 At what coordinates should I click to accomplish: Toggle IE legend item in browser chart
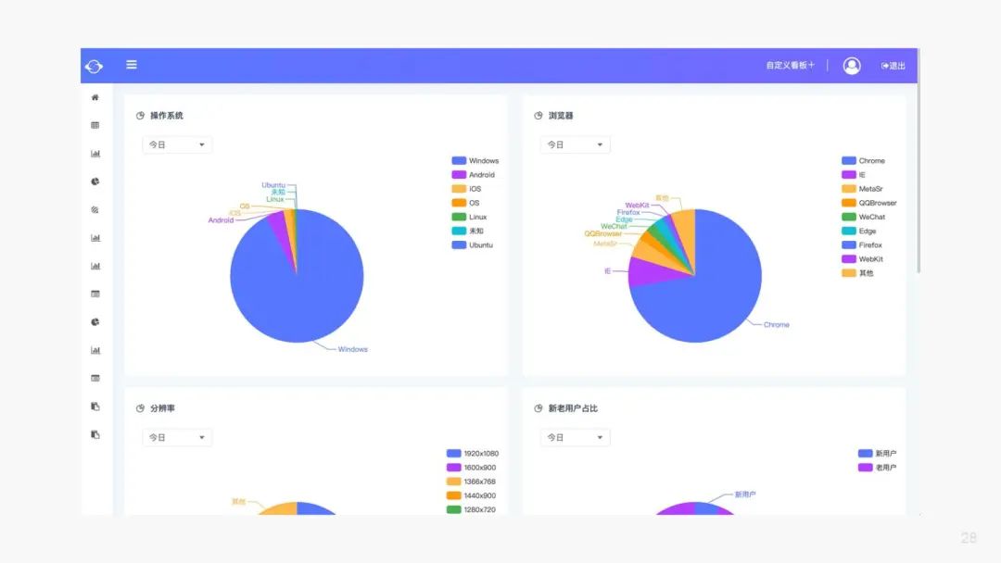[x=854, y=175]
